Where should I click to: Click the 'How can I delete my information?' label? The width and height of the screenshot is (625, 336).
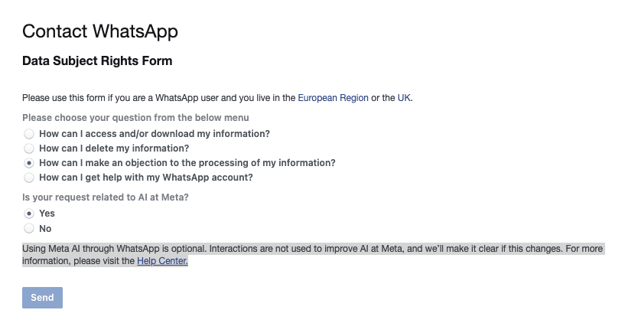(114, 148)
